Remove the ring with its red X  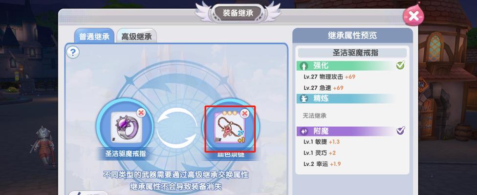141,113
